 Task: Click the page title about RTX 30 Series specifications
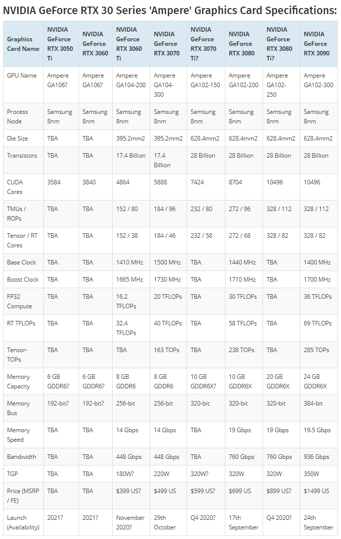click(x=170, y=10)
